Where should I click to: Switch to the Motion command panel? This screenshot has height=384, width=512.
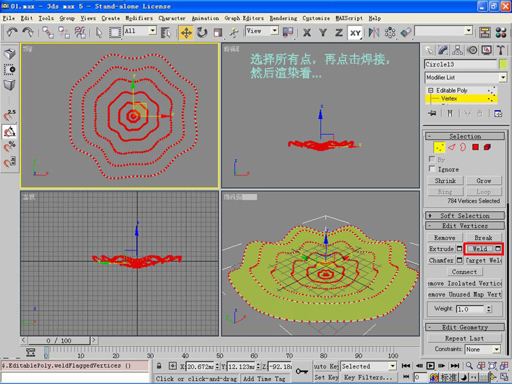(472, 50)
